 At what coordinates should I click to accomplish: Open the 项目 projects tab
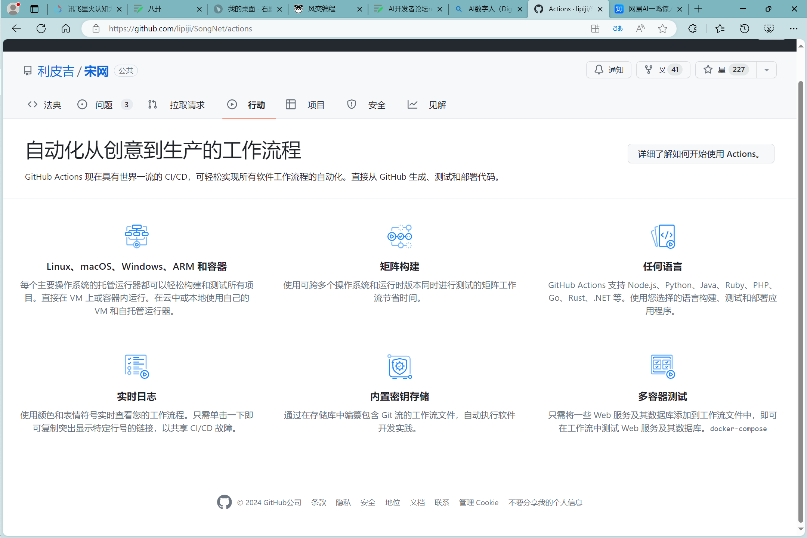[305, 105]
